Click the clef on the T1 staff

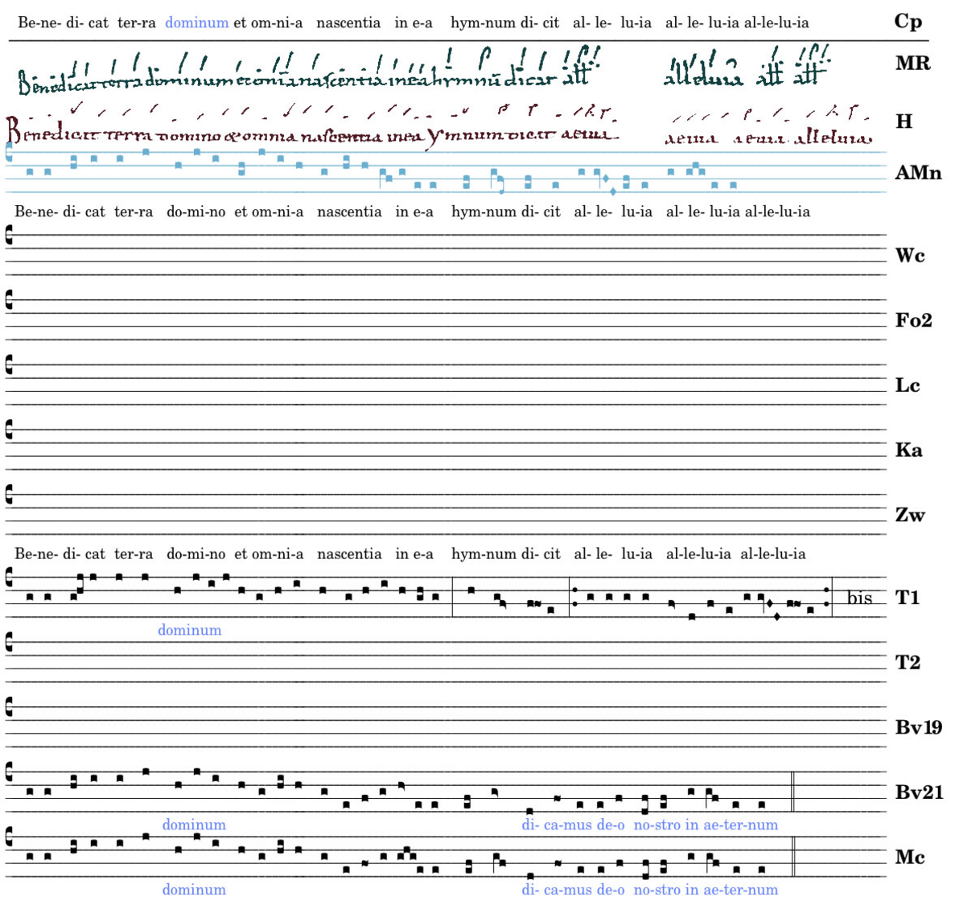tap(10, 576)
